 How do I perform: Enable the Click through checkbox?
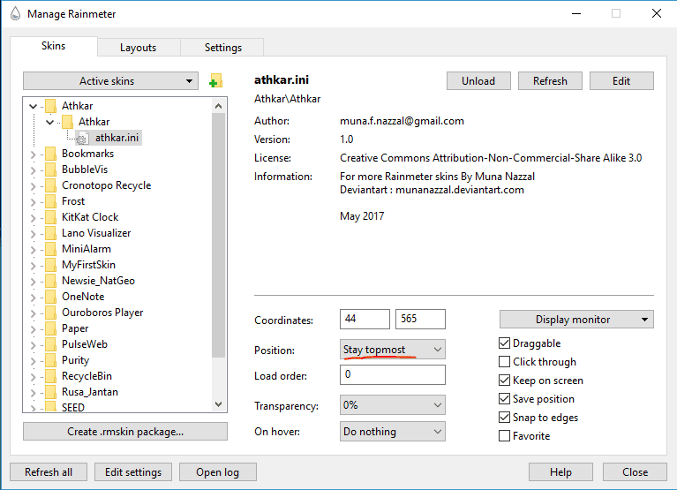tap(505, 362)
